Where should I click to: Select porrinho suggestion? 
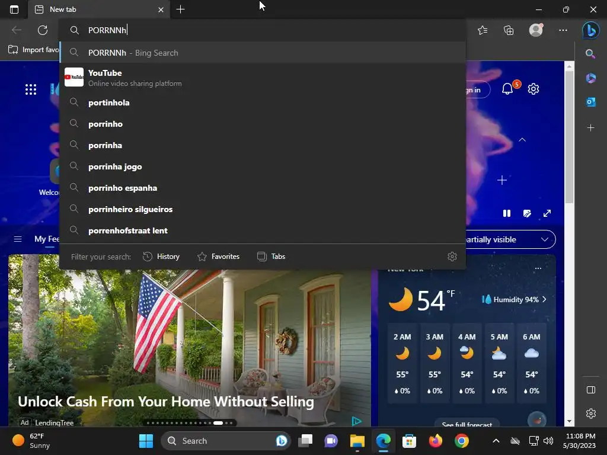click(263, 124)
